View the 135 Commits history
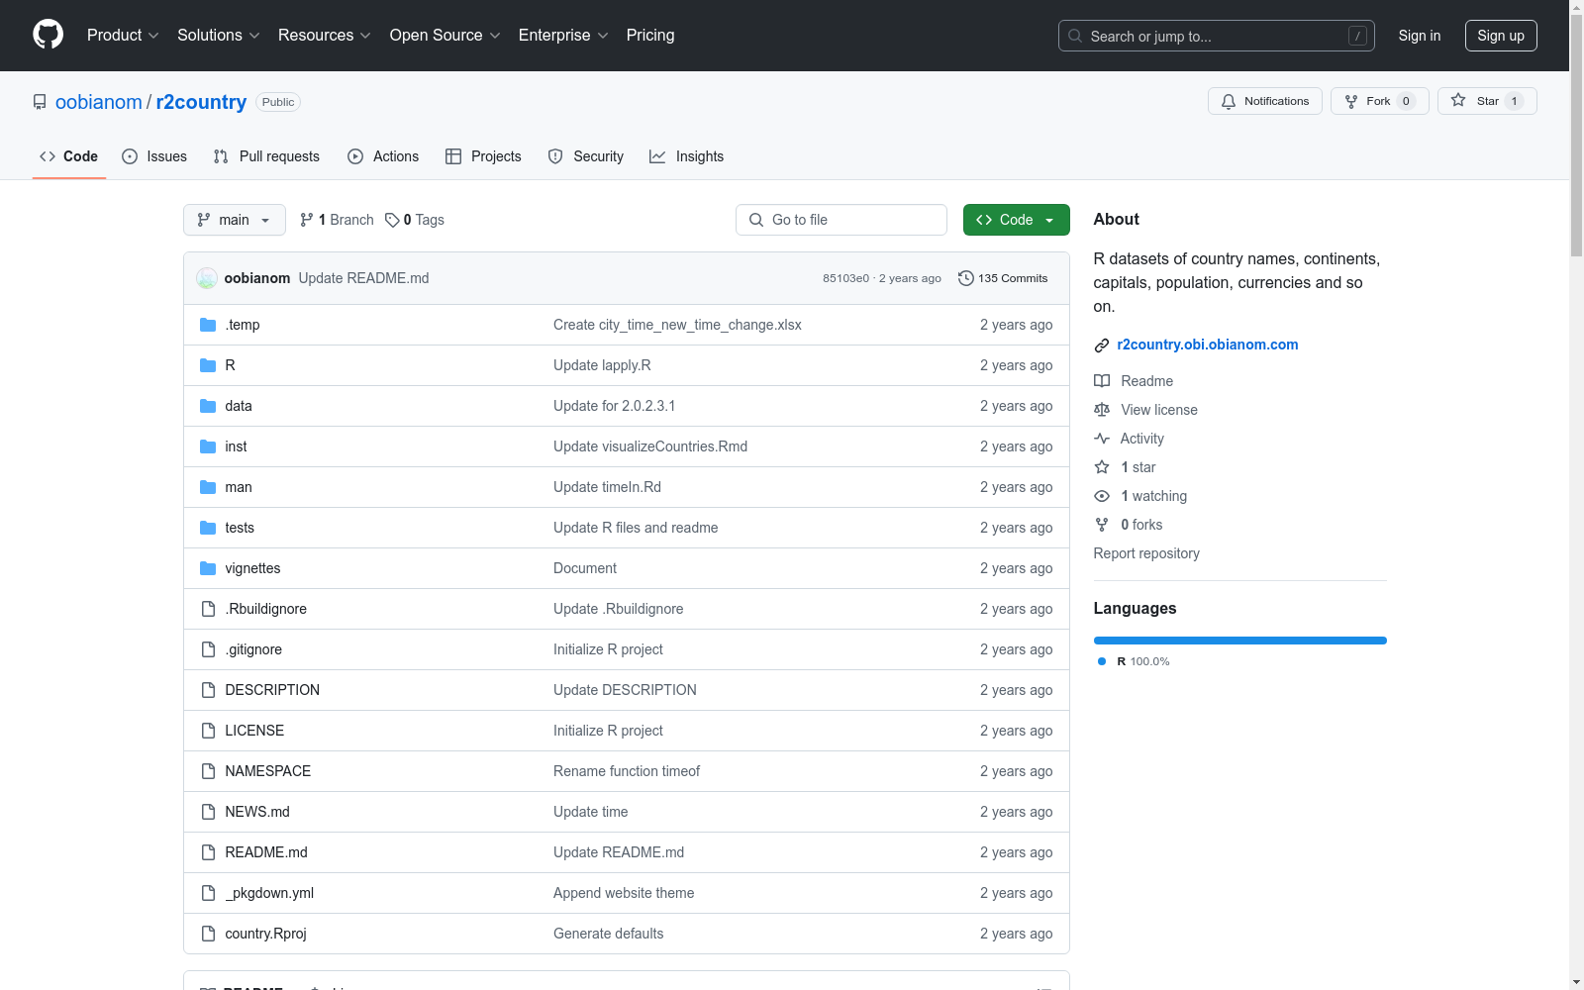This screenshot has height=990, width=1584. 1003,278
